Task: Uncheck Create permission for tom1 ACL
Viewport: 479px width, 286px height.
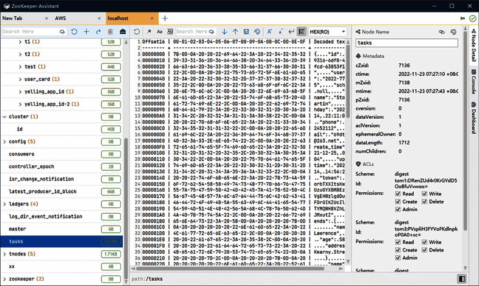Action: click(398, 202)
